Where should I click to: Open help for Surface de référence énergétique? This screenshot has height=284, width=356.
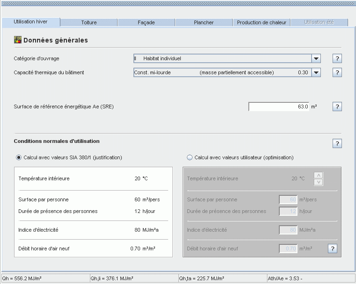coord(337,106)
